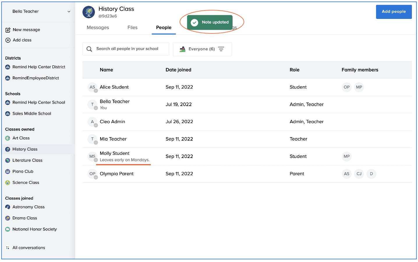
Task: Click the Leaves early on Mondays note
Action: (x=125, y=160)
